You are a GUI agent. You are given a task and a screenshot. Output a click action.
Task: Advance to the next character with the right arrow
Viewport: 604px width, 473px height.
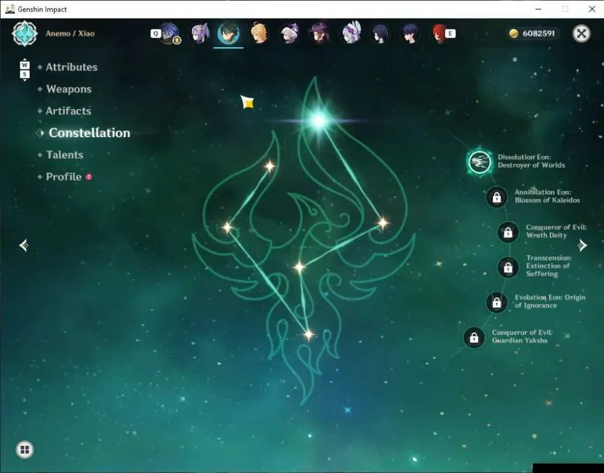tap(583, 245)
